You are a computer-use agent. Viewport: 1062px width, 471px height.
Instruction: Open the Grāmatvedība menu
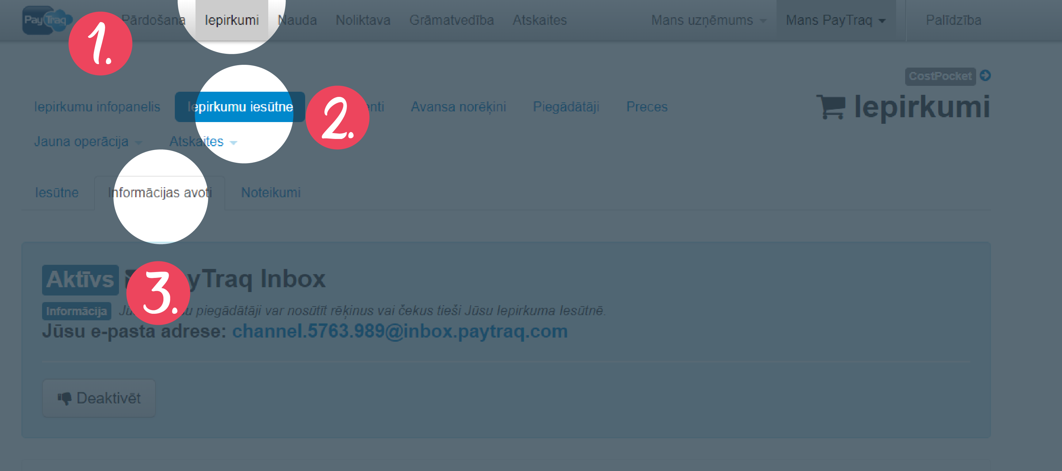(451, 20)
